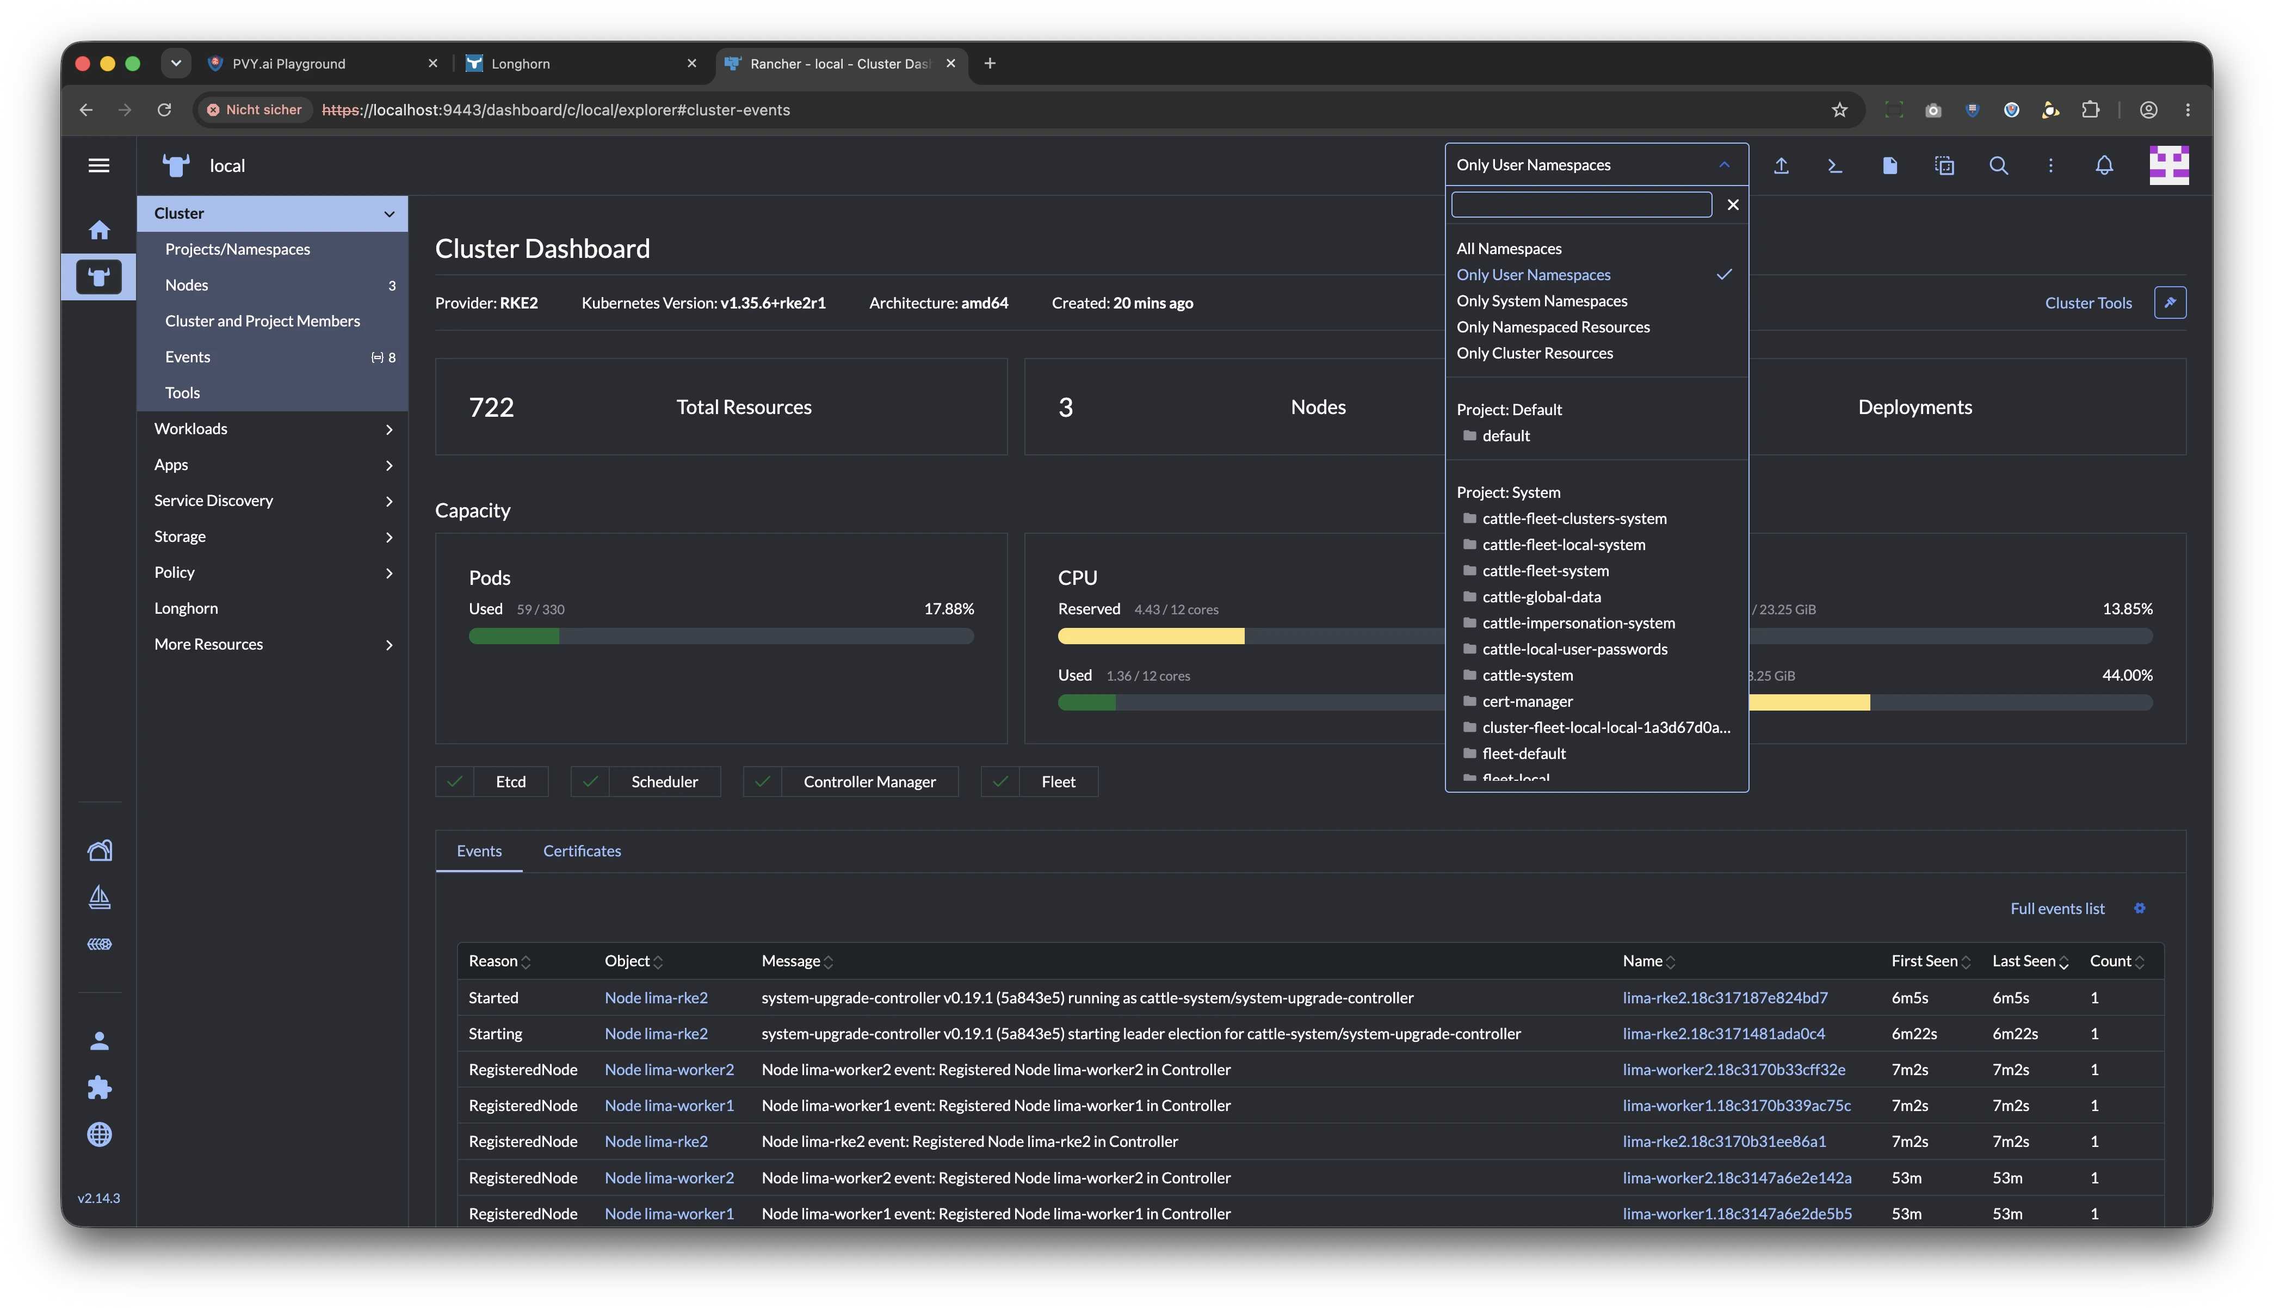Select the local cluster bull icon in sidebar
This screenshot has width=2274, height=1308.
coord(99,277)
